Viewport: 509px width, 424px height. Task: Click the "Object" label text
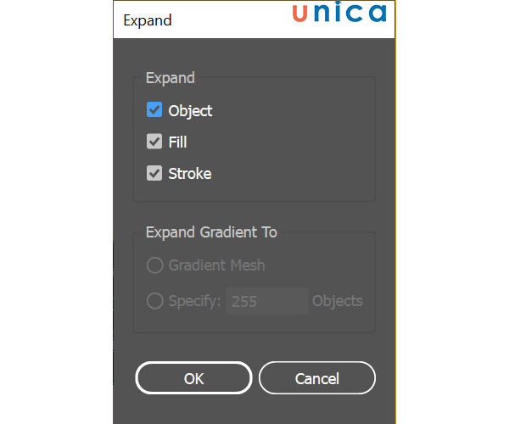coord(190,110)
